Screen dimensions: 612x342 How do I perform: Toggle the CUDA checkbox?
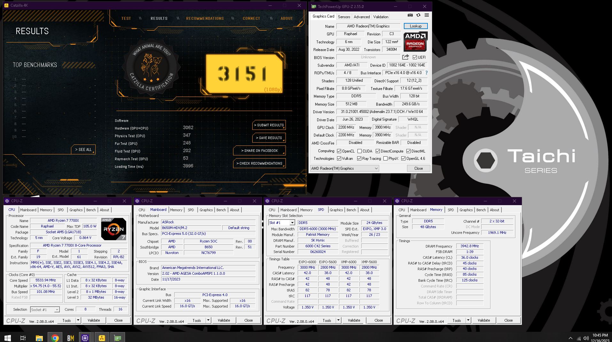359,151
